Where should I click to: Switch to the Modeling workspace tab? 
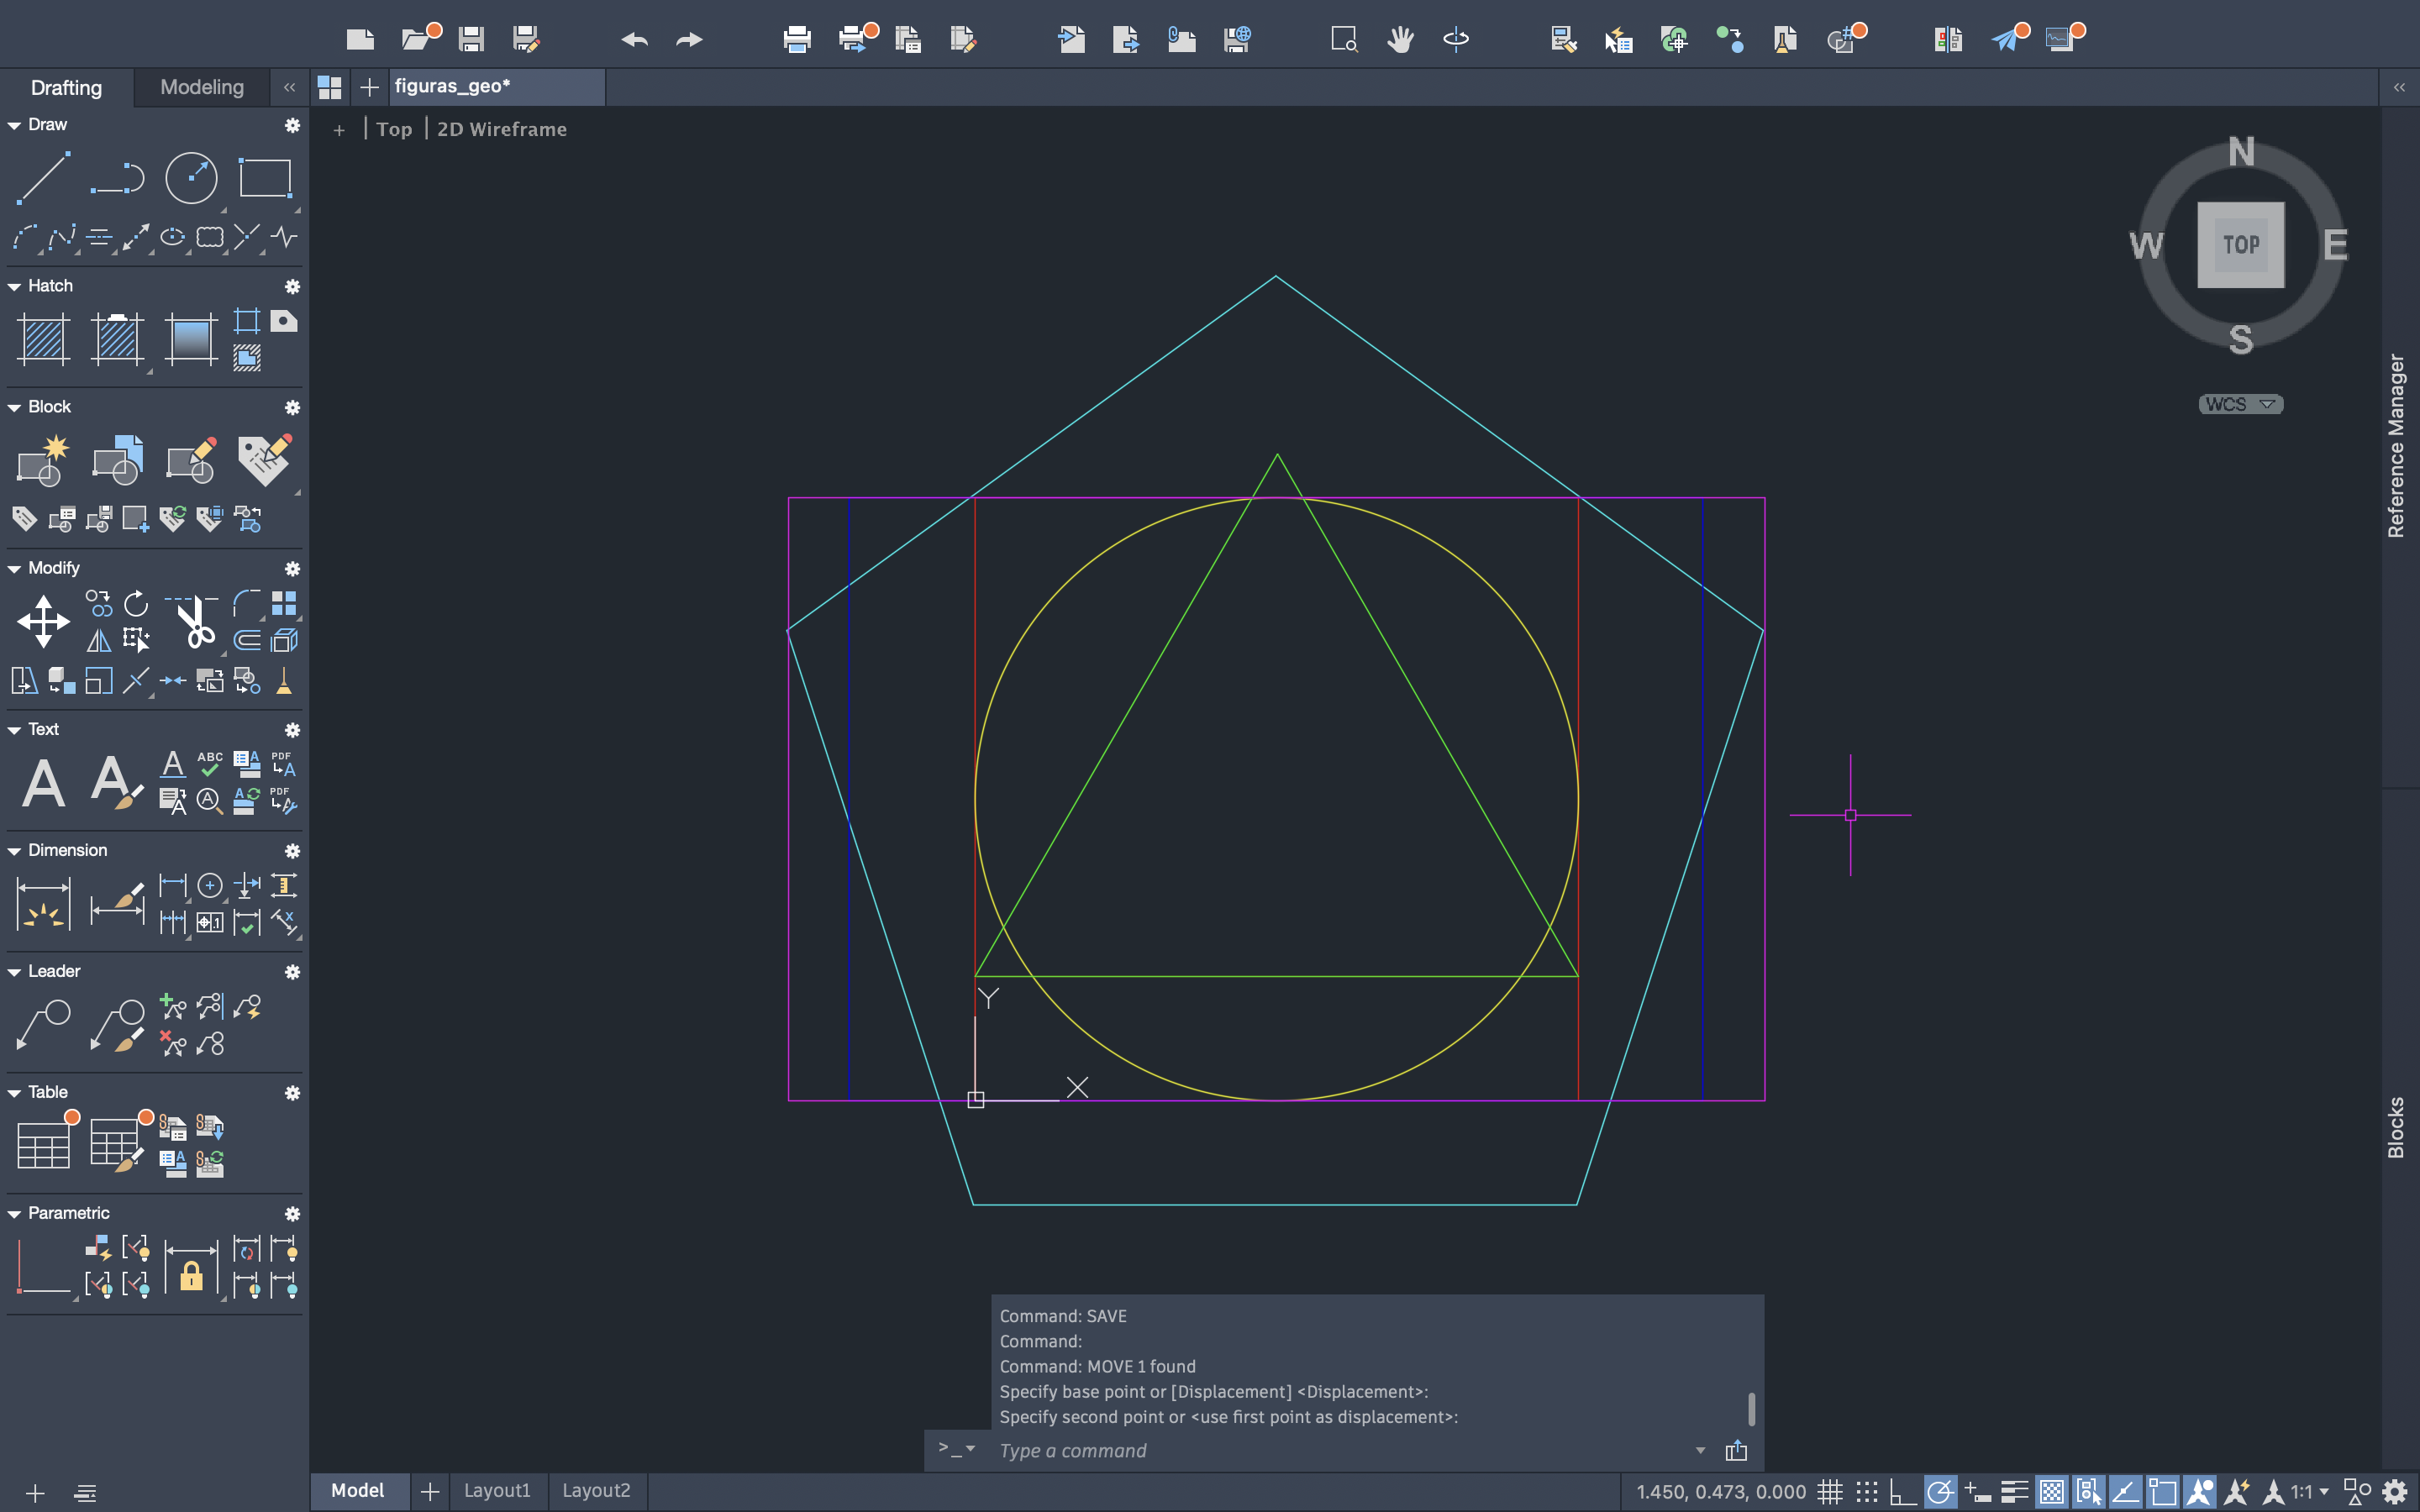201,87
